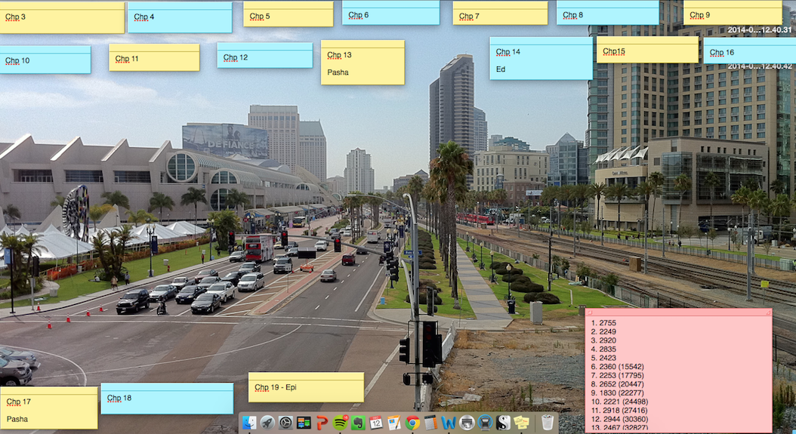Launch Launchpad rocket icon in dock
The image size is (796, 434).
pos(267,423)
